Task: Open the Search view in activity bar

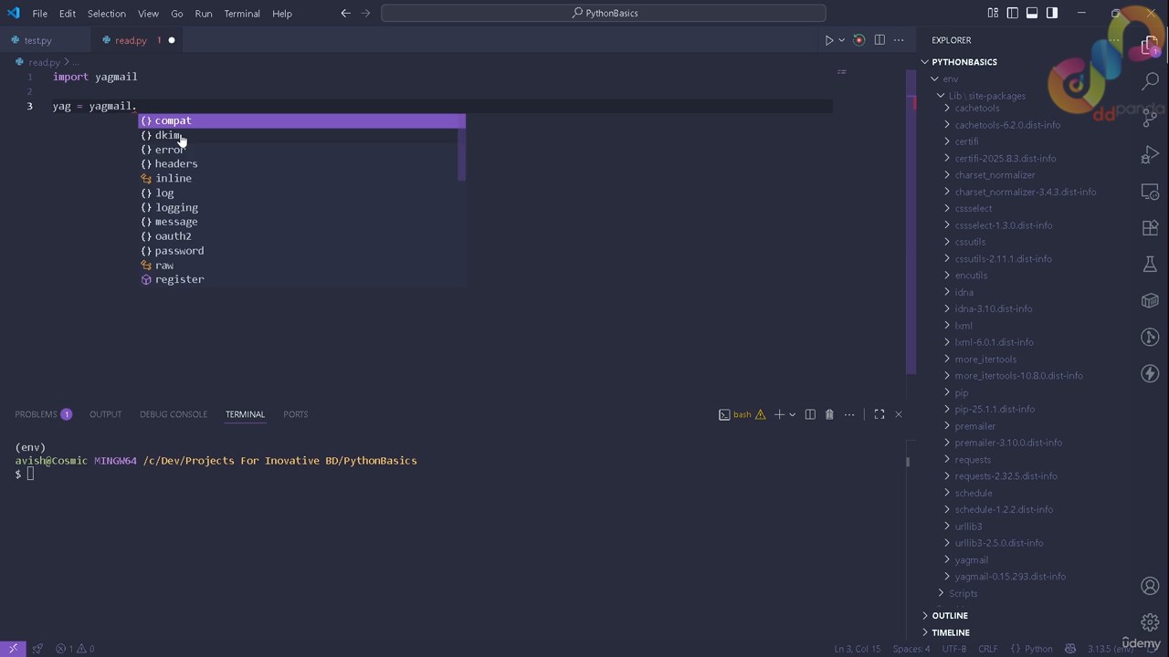Action: point(1150,81)
